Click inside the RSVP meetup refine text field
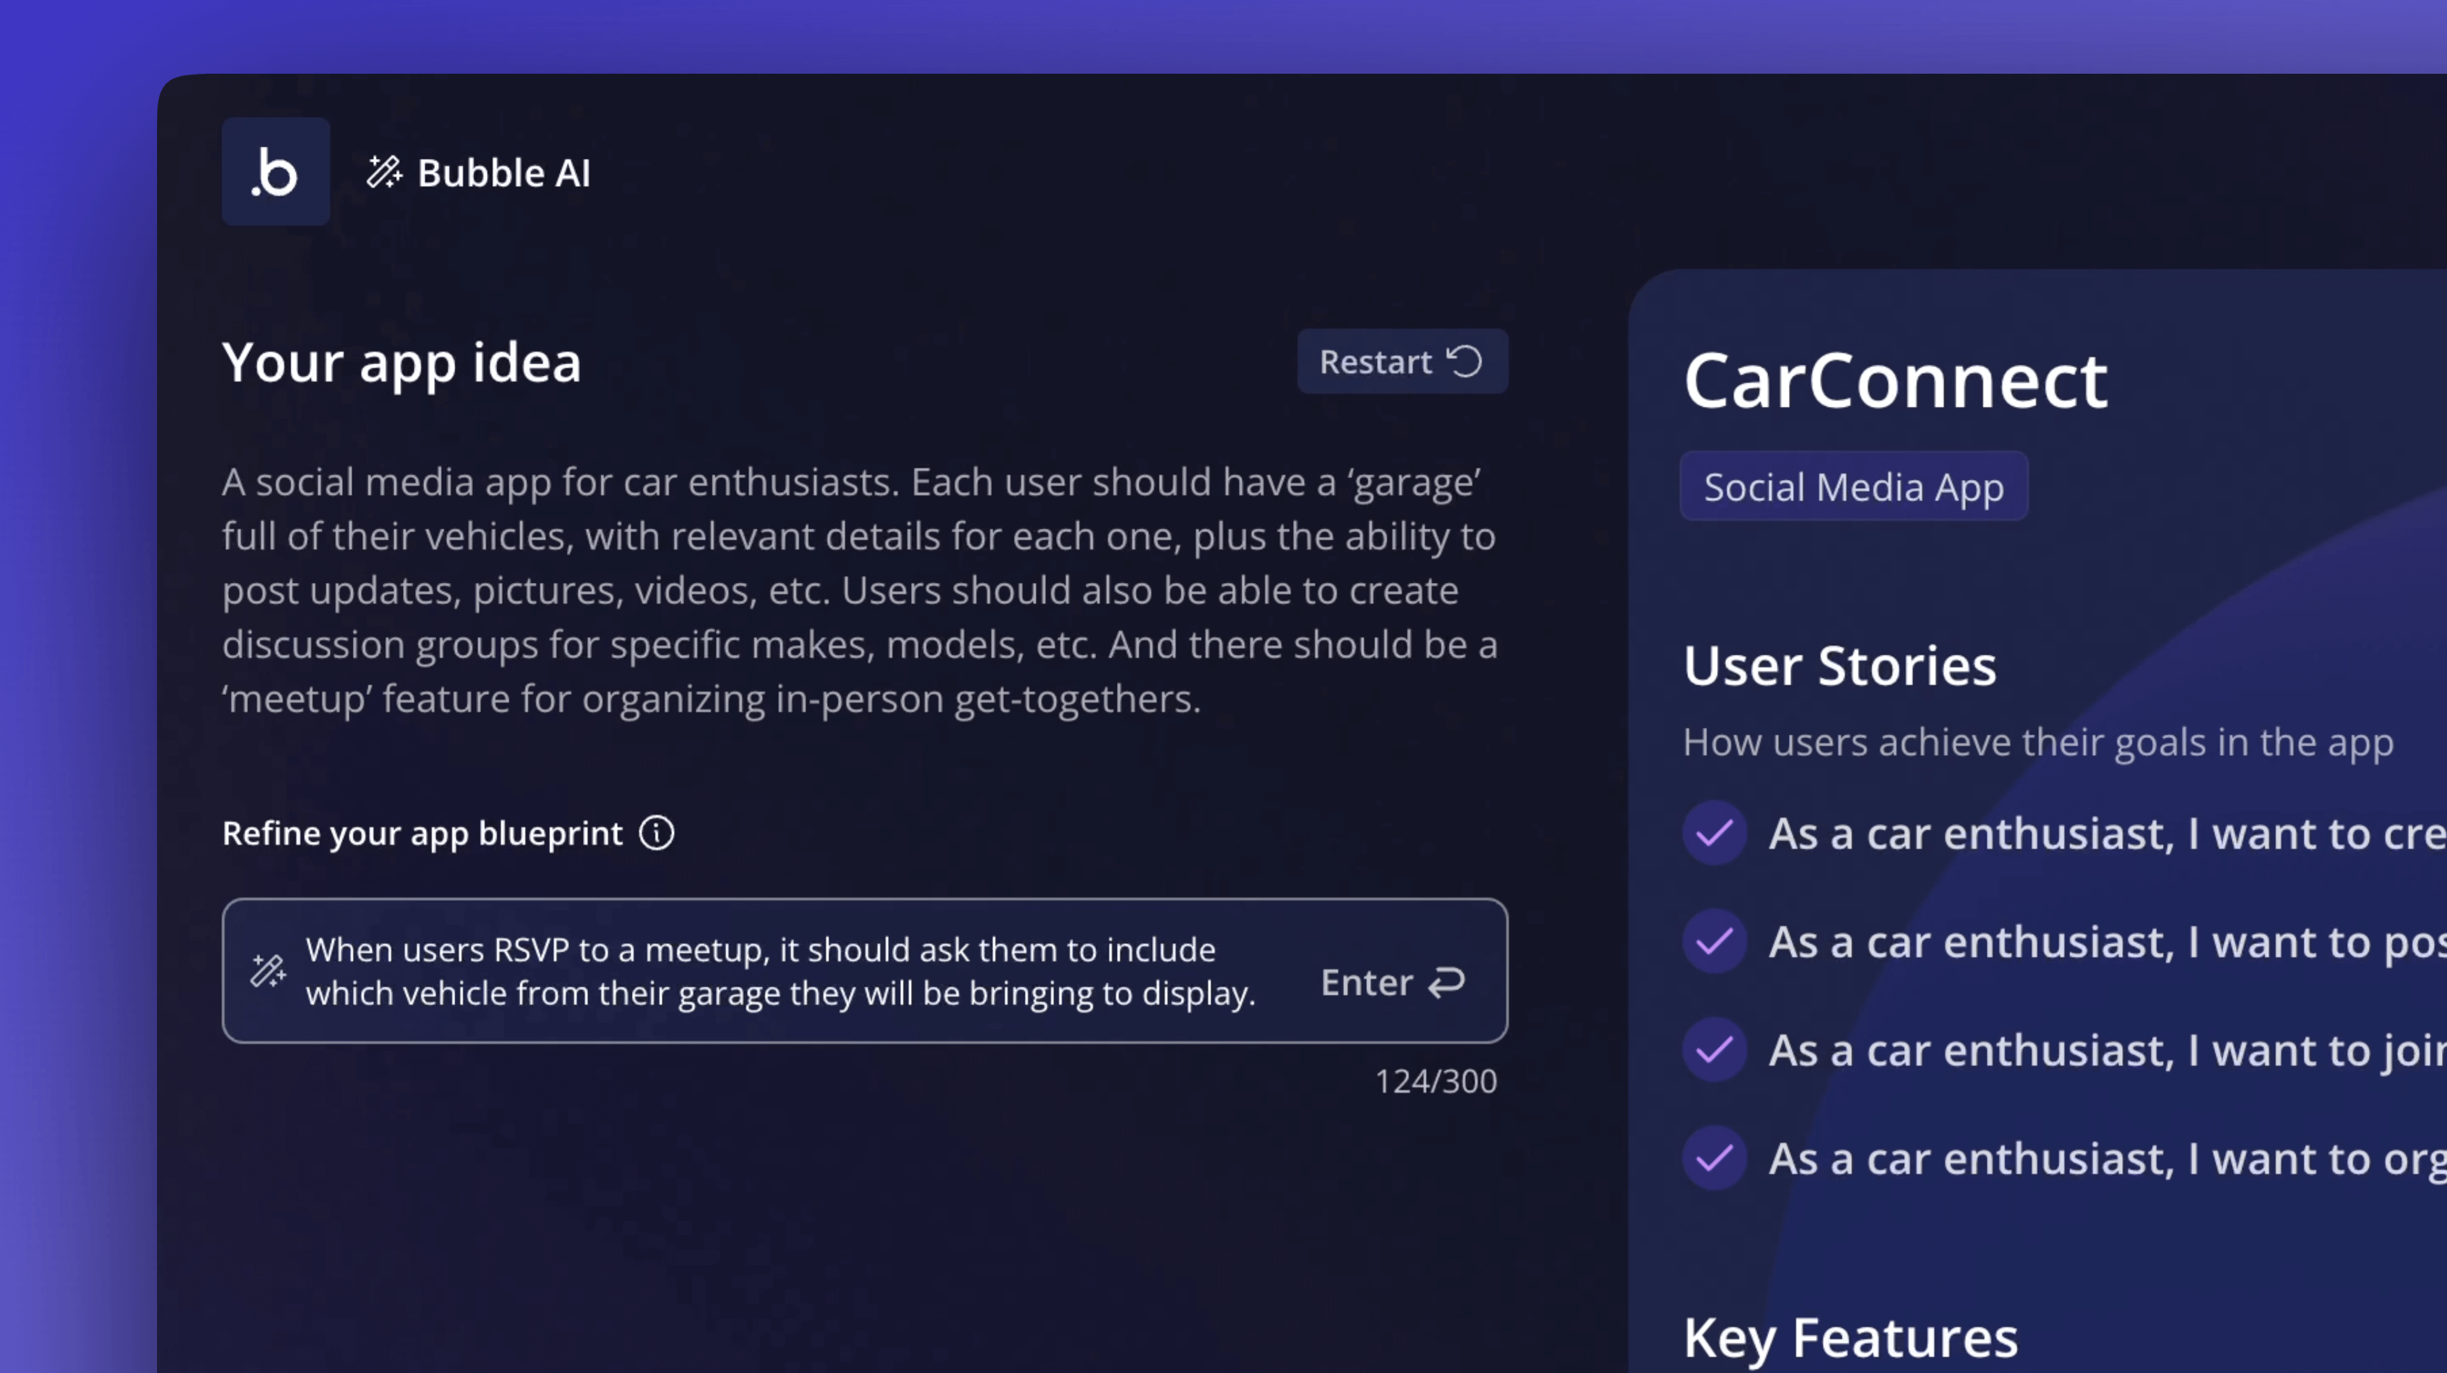The height and width of the screenshot is (1373, 2447). (779, 971)
